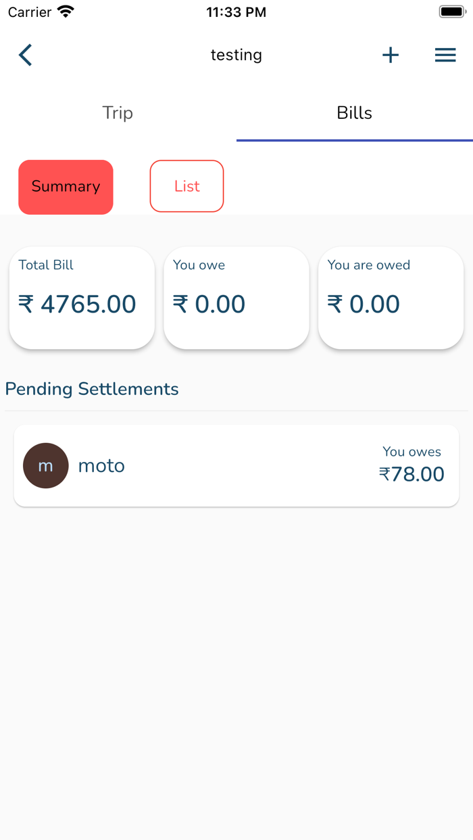Viewport: 473px width, 840px height.
Task: Toggle the List view
Action: coord(186,186)
